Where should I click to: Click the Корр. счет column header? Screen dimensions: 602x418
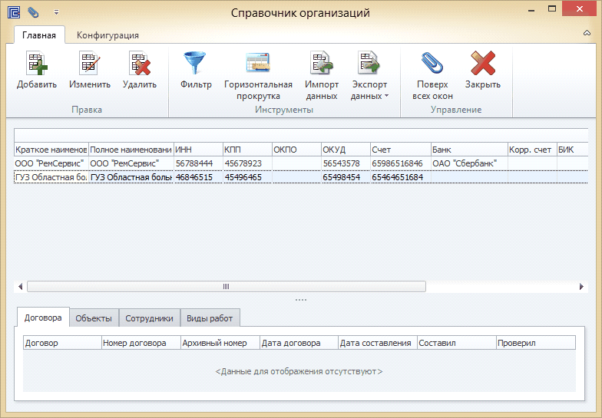point(532,150)
